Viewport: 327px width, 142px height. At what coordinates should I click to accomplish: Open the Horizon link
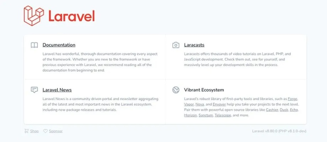coord(190,116)
